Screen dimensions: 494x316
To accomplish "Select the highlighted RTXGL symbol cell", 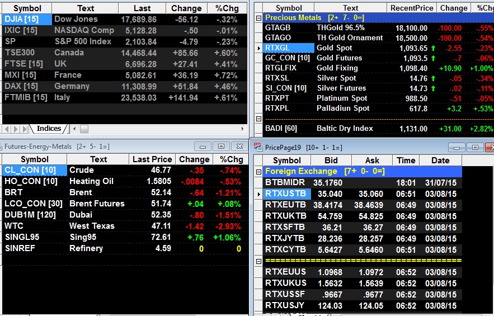I will tap(289, 48).
